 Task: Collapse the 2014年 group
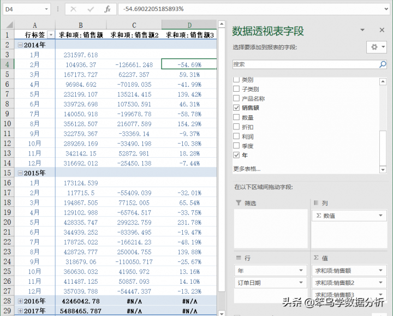point(20,45)
